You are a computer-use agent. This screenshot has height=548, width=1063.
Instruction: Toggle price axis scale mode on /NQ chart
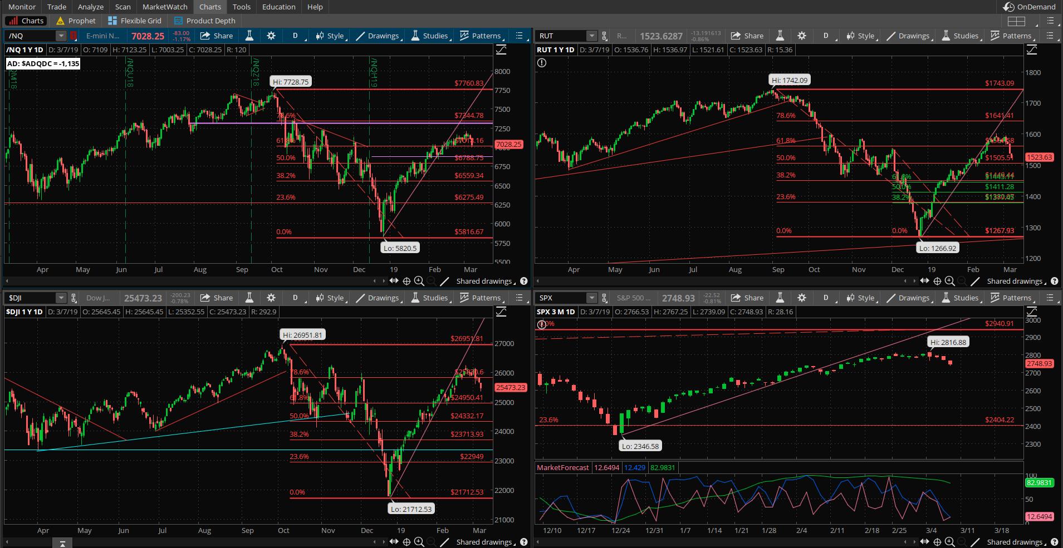[501, 50]
